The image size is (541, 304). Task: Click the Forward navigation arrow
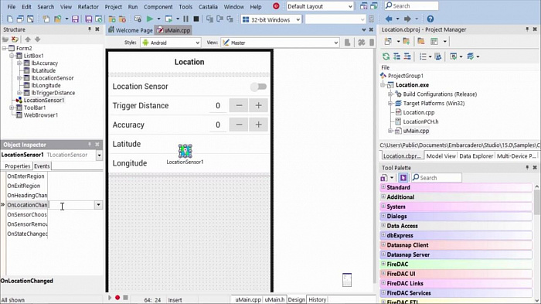point(407,19)
